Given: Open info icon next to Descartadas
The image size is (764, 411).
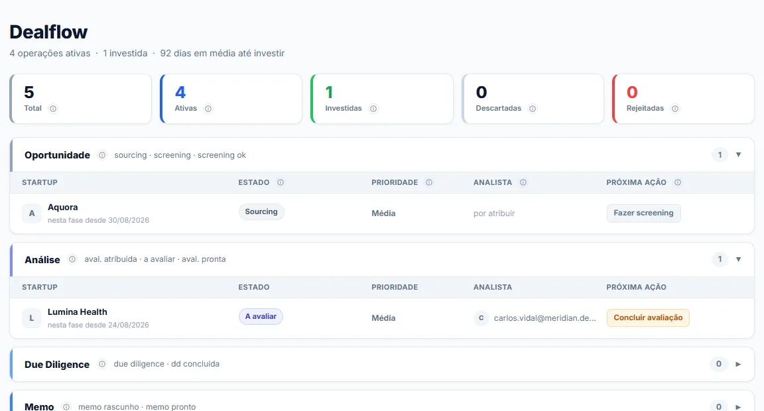Looking at the screenshot, I should (533, 109).
